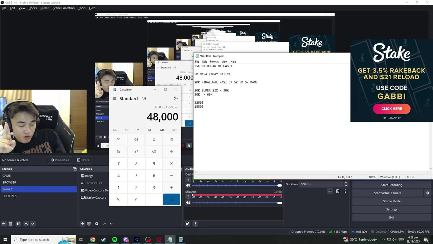Open audio mixer menu dots at panel bottom
Image resolution: width=433 pixels, height=244 pixels.
[195, 224]
